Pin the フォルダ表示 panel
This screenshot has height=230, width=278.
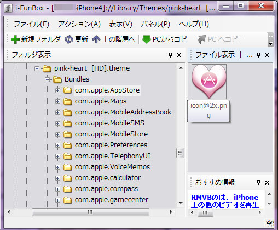[170, 55]
